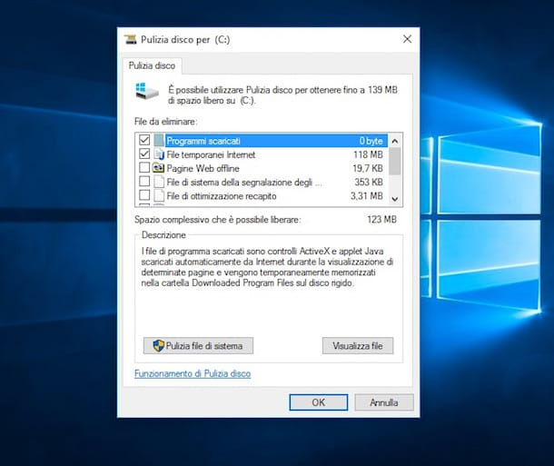Tick the File di ottimizzazione recapito checkbox

point(143,195)
